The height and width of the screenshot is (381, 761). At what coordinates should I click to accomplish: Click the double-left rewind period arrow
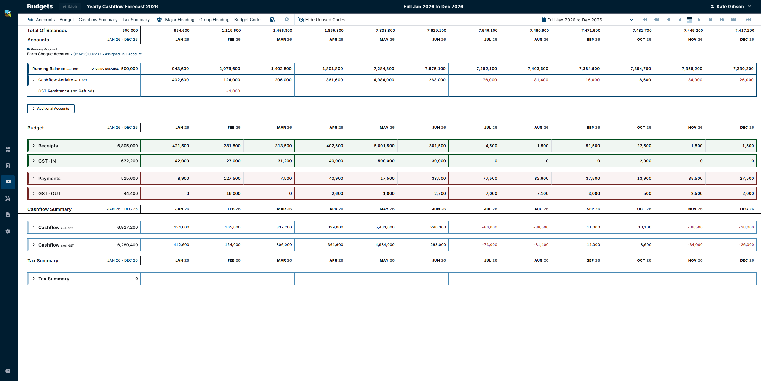[657, 20]
